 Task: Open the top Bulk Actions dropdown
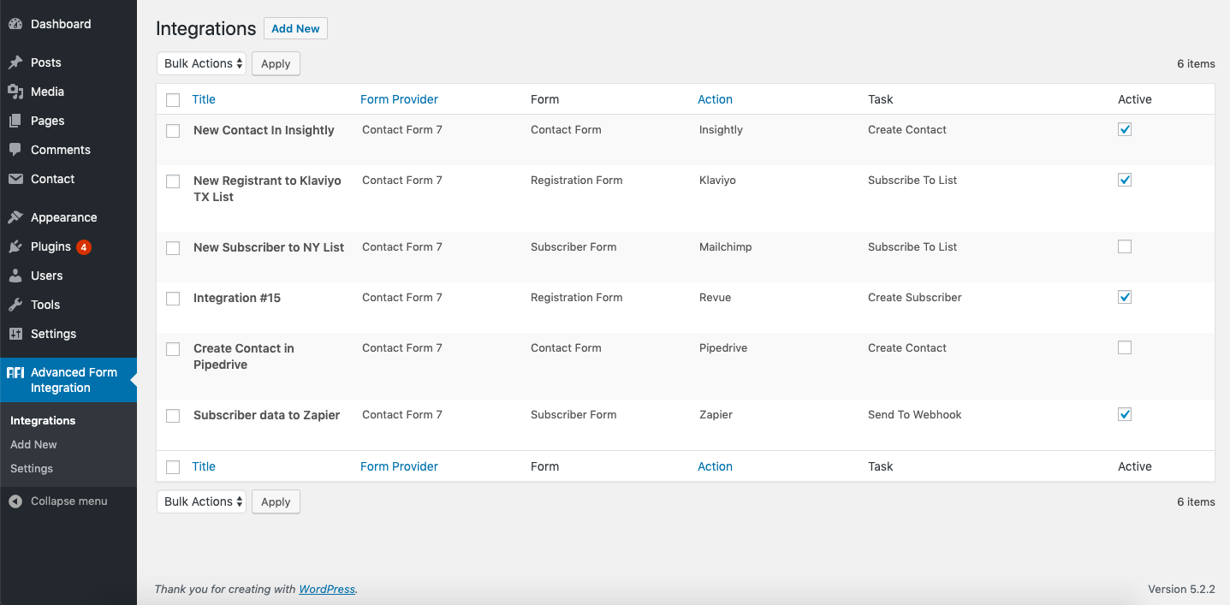201,63
